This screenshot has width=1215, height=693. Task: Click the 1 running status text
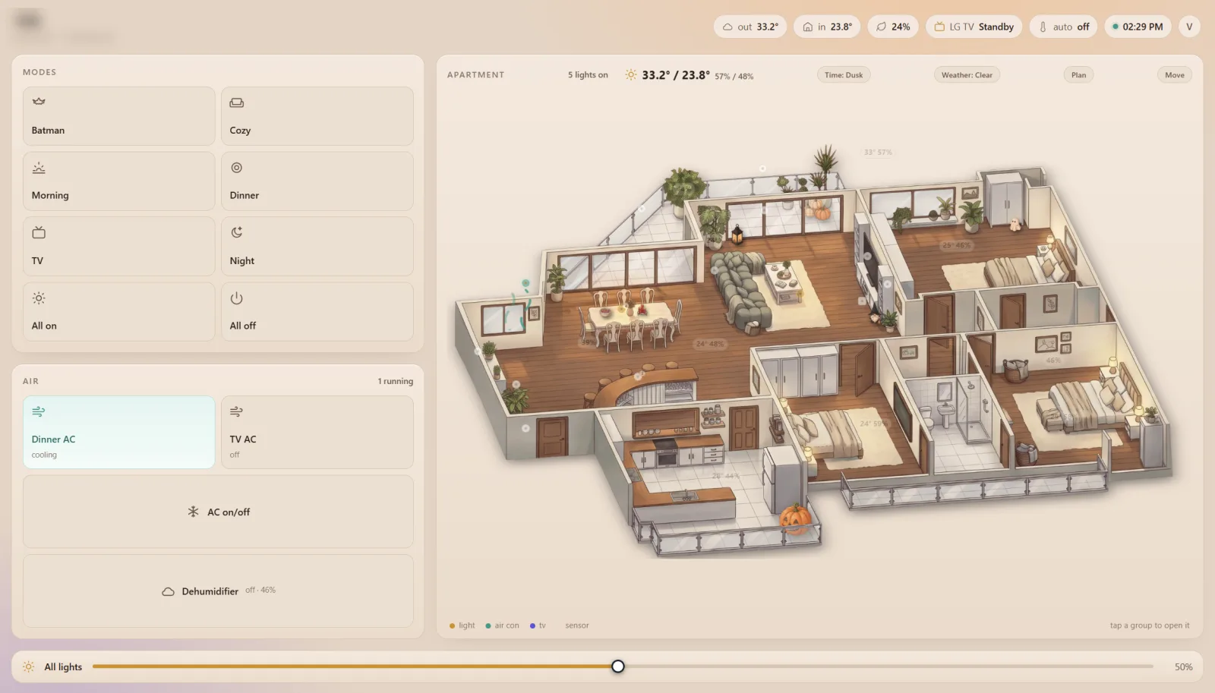(x=396, y=381)
